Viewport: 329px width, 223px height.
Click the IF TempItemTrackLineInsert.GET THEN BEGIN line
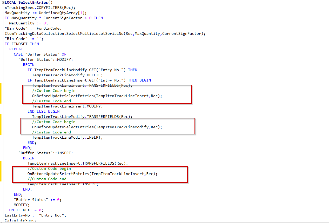pos(89,80)
